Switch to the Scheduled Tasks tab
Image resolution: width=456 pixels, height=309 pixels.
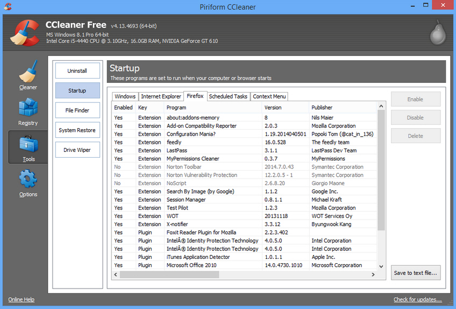point(228,96)
